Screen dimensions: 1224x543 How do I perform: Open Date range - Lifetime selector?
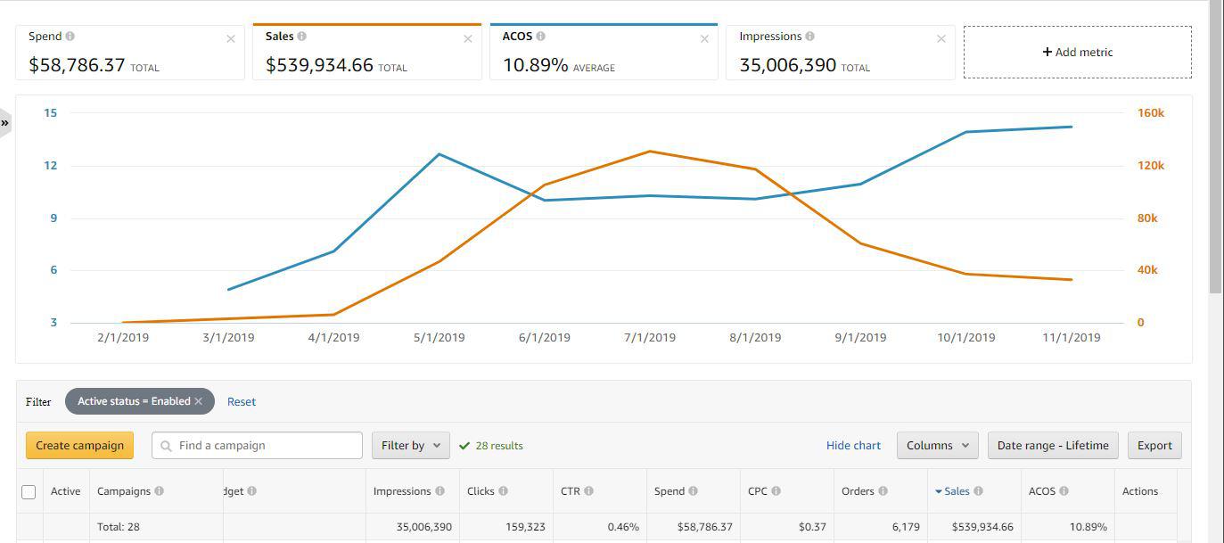1052,445
